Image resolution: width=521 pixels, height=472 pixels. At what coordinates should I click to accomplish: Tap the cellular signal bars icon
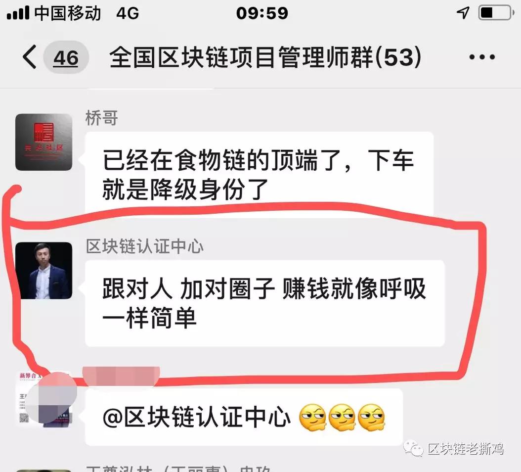[x=18, y=13]
